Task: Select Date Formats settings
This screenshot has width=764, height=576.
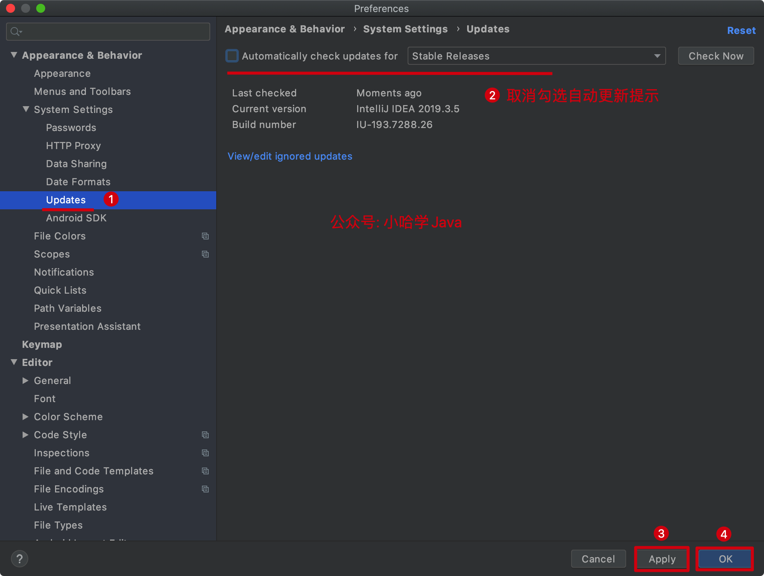Action: pos(78,182)
